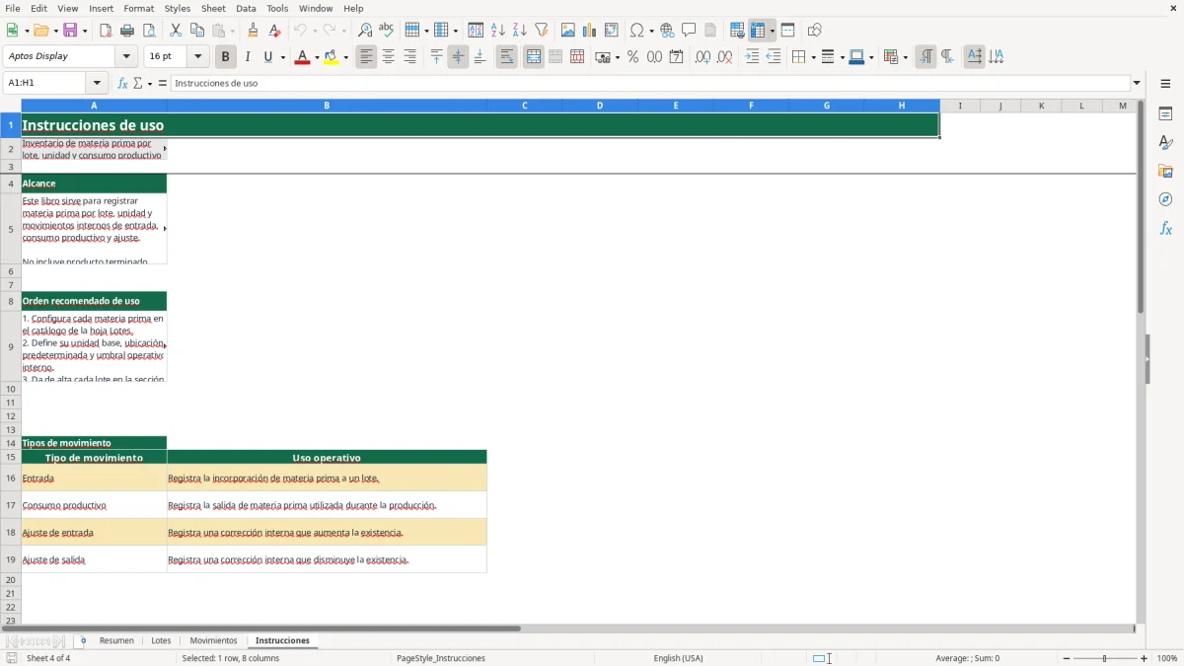This screenshot has height=666, width=1184.
Task: Click Add Decimal Place icon
Action: coord(703,57)
